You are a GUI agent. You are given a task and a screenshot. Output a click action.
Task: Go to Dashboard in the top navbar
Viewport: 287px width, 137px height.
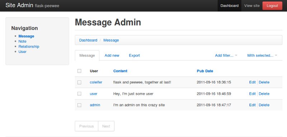point(230,6)
